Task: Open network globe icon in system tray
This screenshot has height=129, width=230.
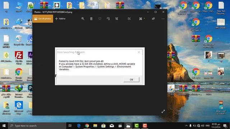Action: (199, 126)
